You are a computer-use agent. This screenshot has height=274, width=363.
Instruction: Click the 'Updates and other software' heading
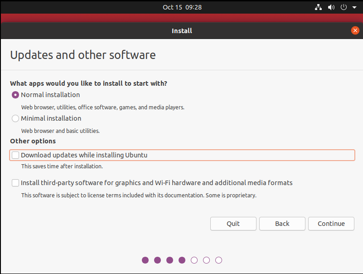tap(83, 55)
